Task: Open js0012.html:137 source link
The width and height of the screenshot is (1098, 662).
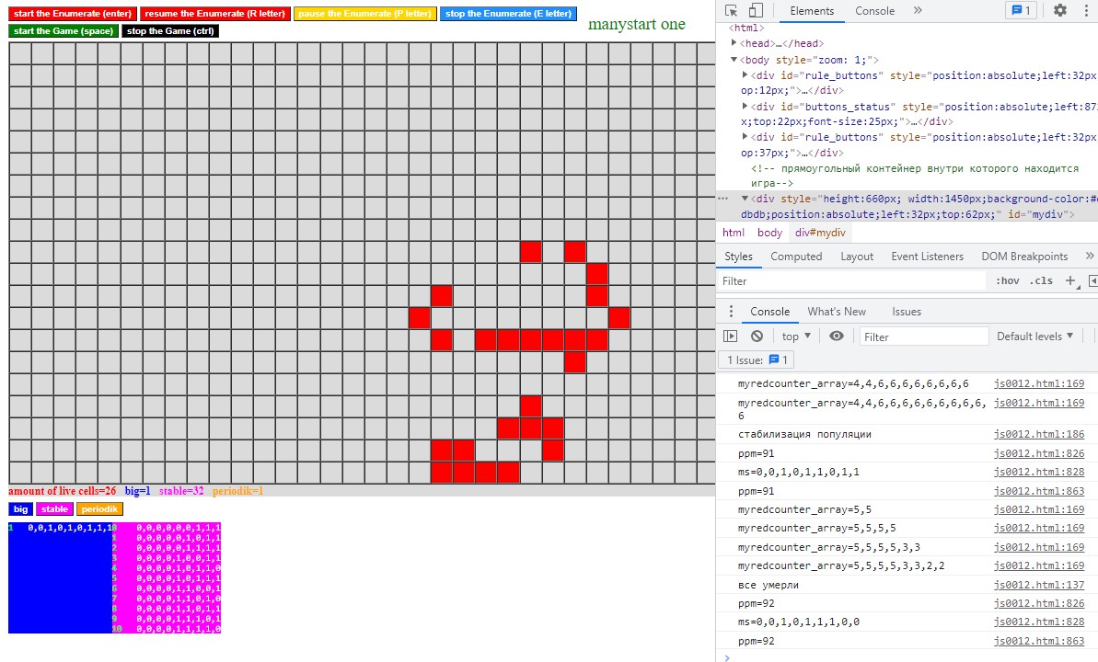Action: [1038, 585]
